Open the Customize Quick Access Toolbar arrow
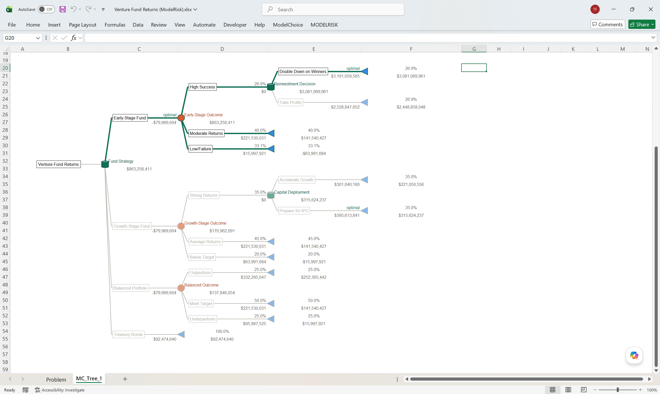The width and height of the screenshot is (660, 394). click(103, 9)
